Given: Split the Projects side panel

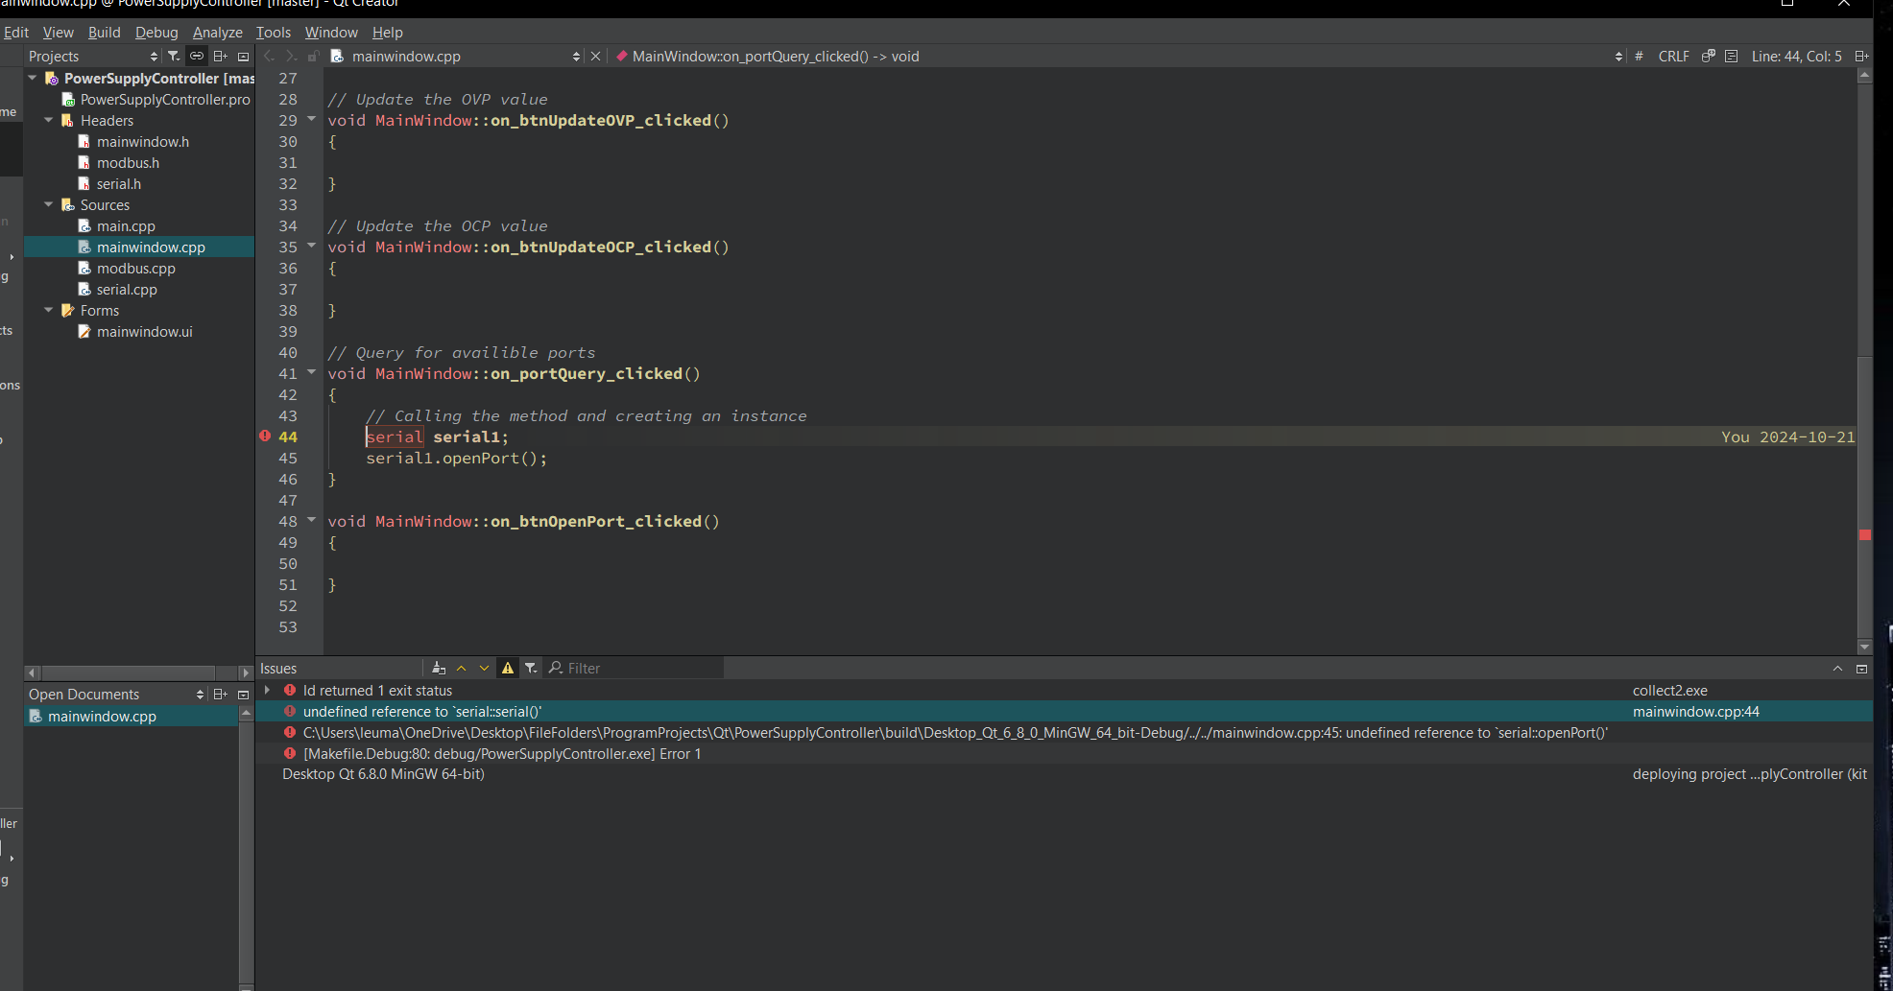Looking at the screenshot, I should click(220, 57).
